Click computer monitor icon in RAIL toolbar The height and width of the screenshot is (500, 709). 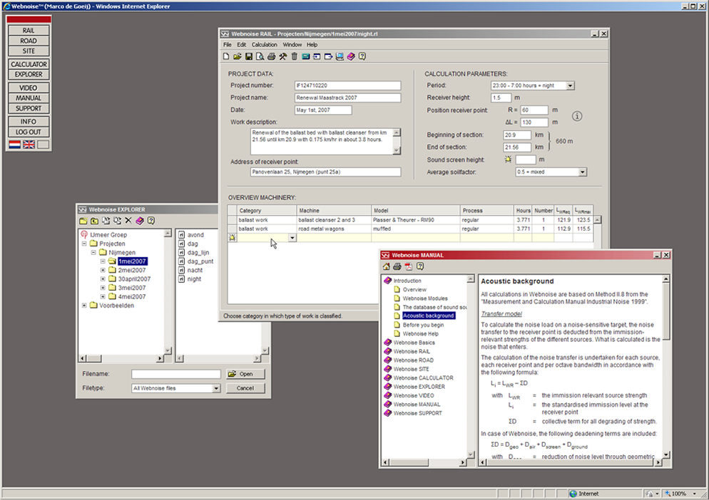[x=340, y=56]
